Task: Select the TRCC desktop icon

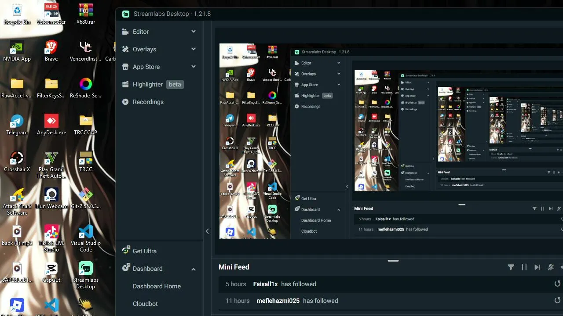Action: click(86, 162)
